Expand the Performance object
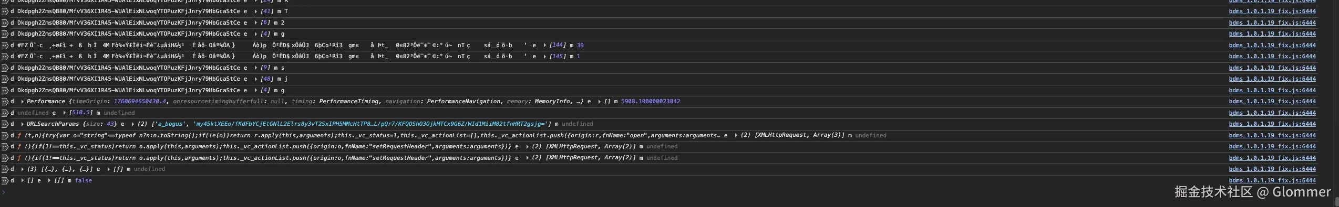This screenshot has width=1339, height=207. pos(22,101)
